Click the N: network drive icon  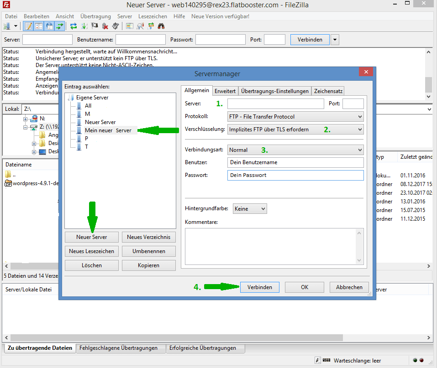pyautogui.click(x=34, y=119)
